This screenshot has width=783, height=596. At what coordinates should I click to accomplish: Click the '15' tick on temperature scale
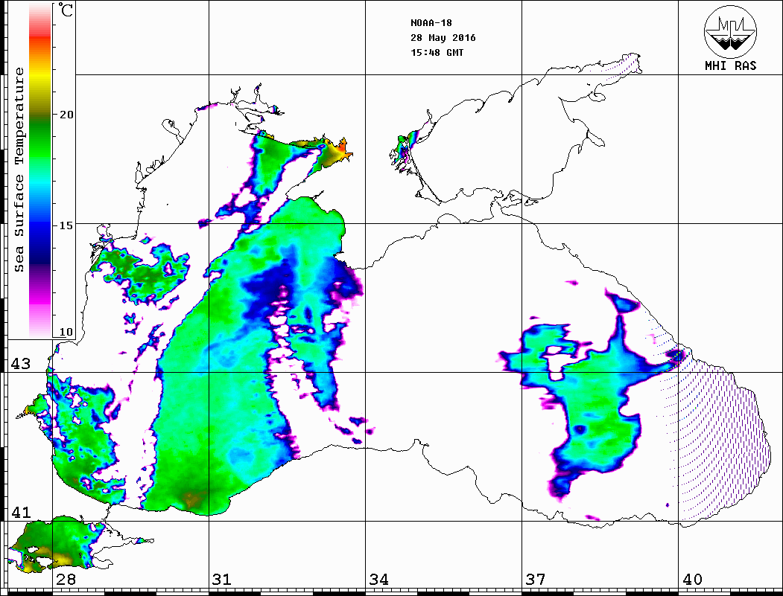[66, 225]
